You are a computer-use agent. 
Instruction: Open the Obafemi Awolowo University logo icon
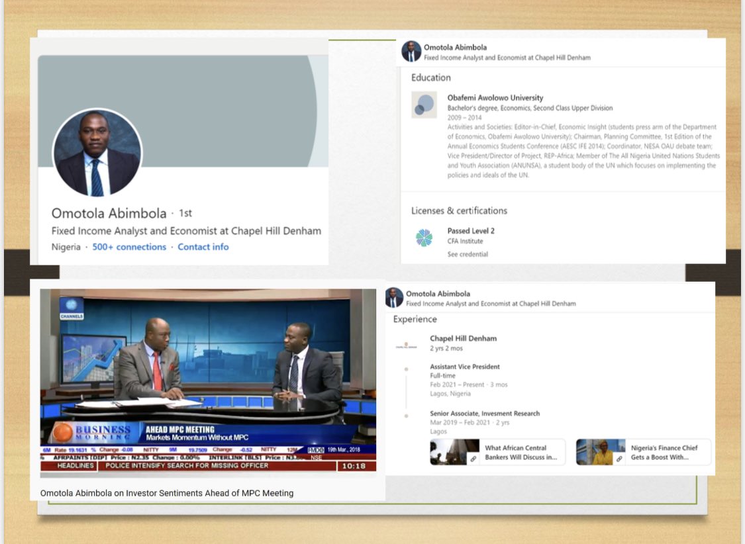[x=424, y=105]
